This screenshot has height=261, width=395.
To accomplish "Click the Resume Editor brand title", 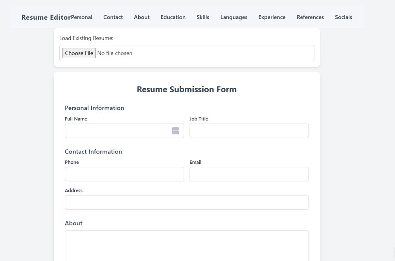I will [46, 17].
